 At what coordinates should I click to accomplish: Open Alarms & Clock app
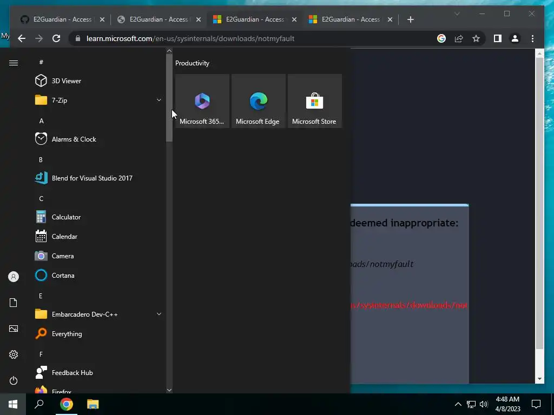(97, 139)
